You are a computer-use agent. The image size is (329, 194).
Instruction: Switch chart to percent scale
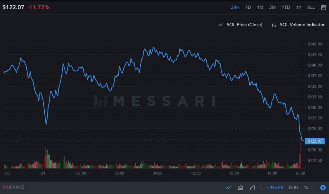[306, 188]
